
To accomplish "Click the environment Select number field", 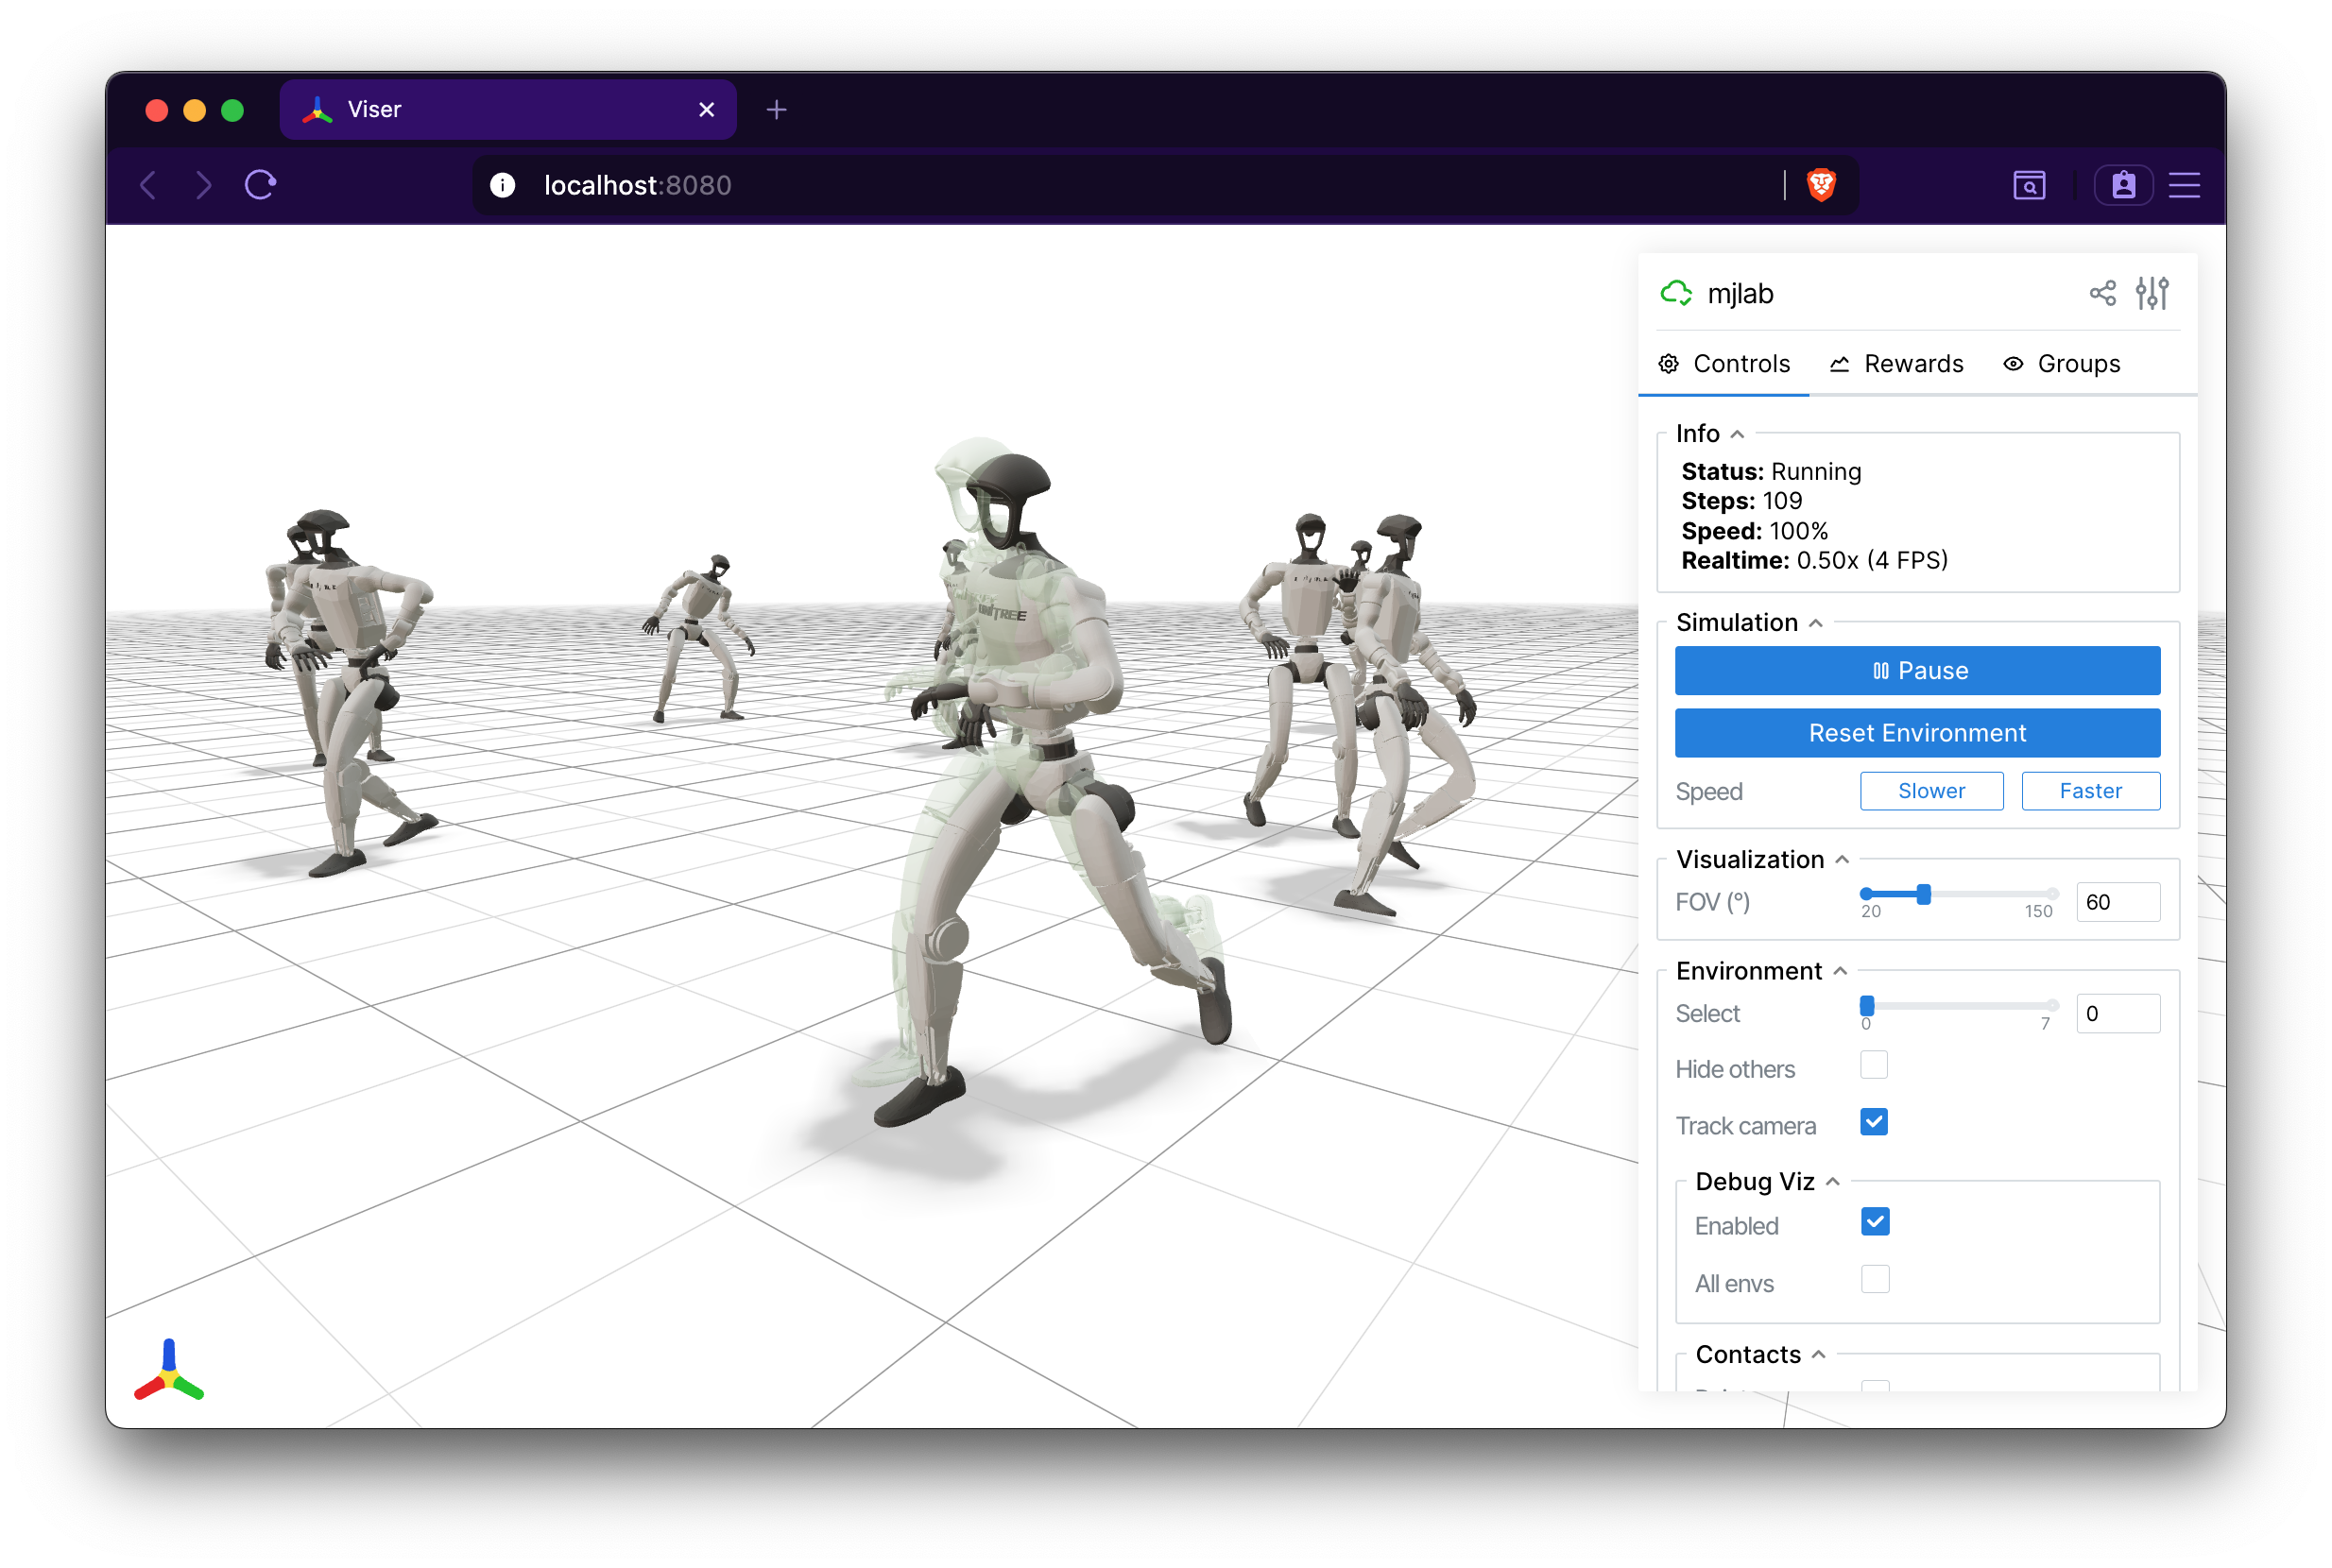I will coord(2118,1013).
